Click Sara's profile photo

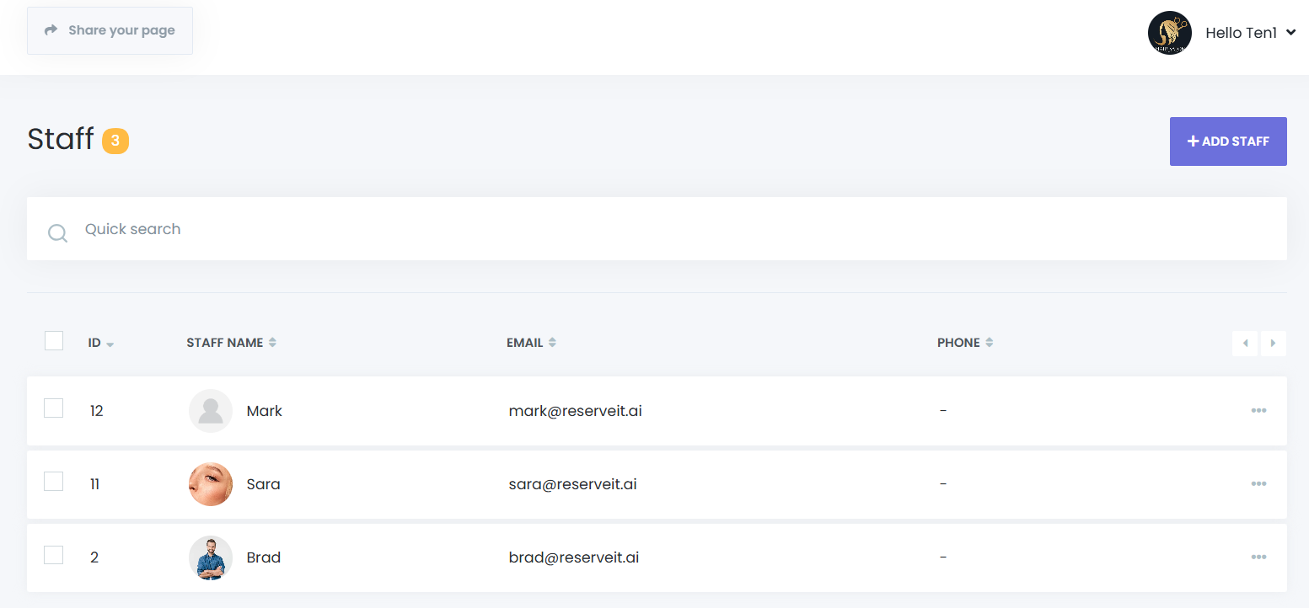211,484
